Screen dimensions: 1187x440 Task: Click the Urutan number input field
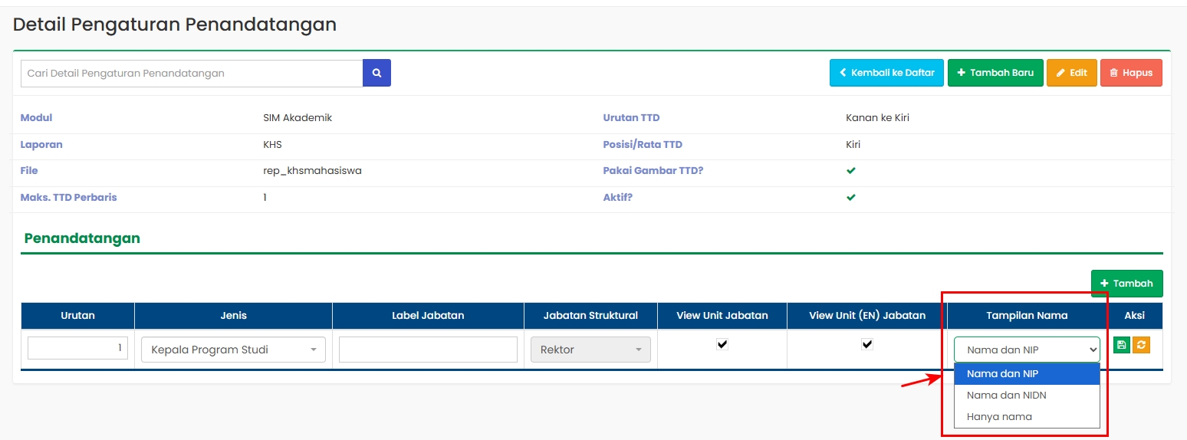pyautogui.click(x=77, y=349)
